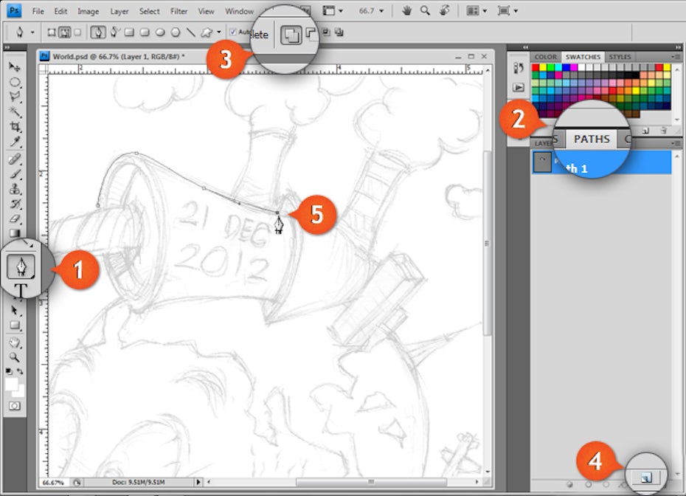686x496 pixels.
Task: Enable the Paths mode in options bar
Action: click(x=63, y=32)
